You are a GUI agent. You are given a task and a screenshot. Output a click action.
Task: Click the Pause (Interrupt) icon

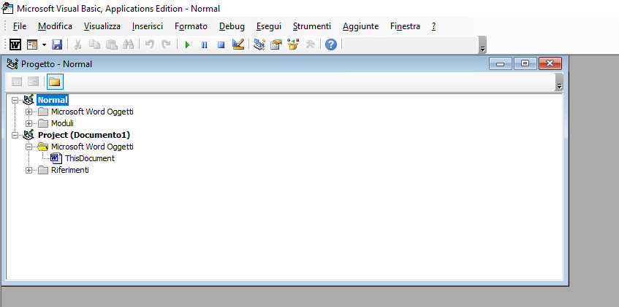[x=204, y=45]
